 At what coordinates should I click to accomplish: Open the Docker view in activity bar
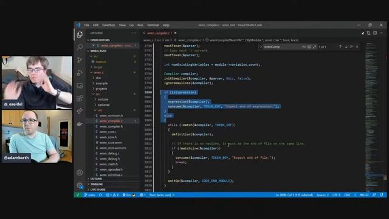[80, 123]
